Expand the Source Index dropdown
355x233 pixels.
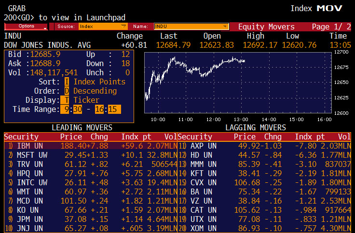pos(103,27)
